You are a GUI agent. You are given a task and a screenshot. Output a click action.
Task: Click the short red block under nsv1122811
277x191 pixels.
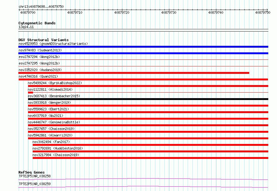tap(31, 93)
